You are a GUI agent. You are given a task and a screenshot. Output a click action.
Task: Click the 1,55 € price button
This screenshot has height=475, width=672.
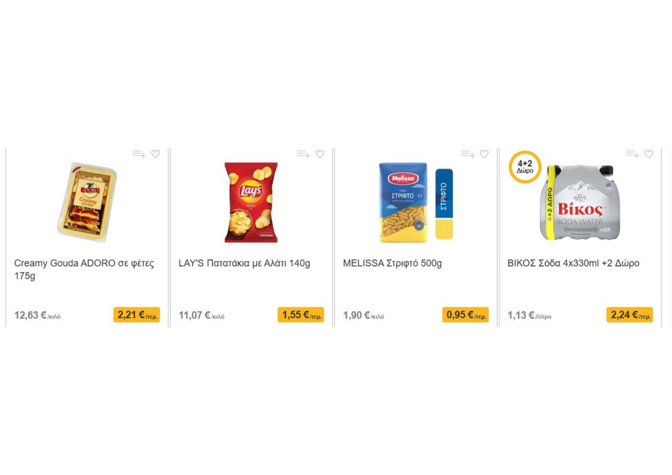(301, 315)
